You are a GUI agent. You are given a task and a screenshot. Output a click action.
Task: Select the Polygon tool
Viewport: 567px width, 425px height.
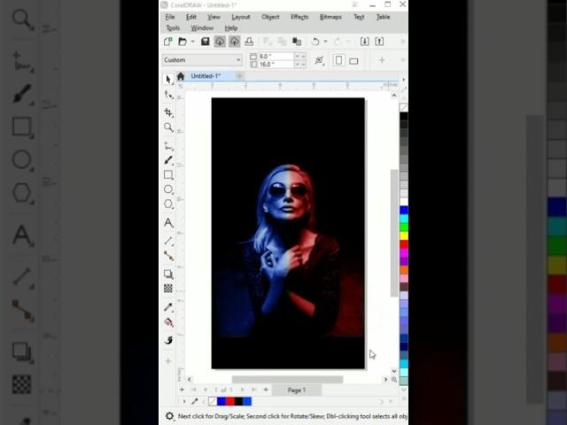point(168,204)
